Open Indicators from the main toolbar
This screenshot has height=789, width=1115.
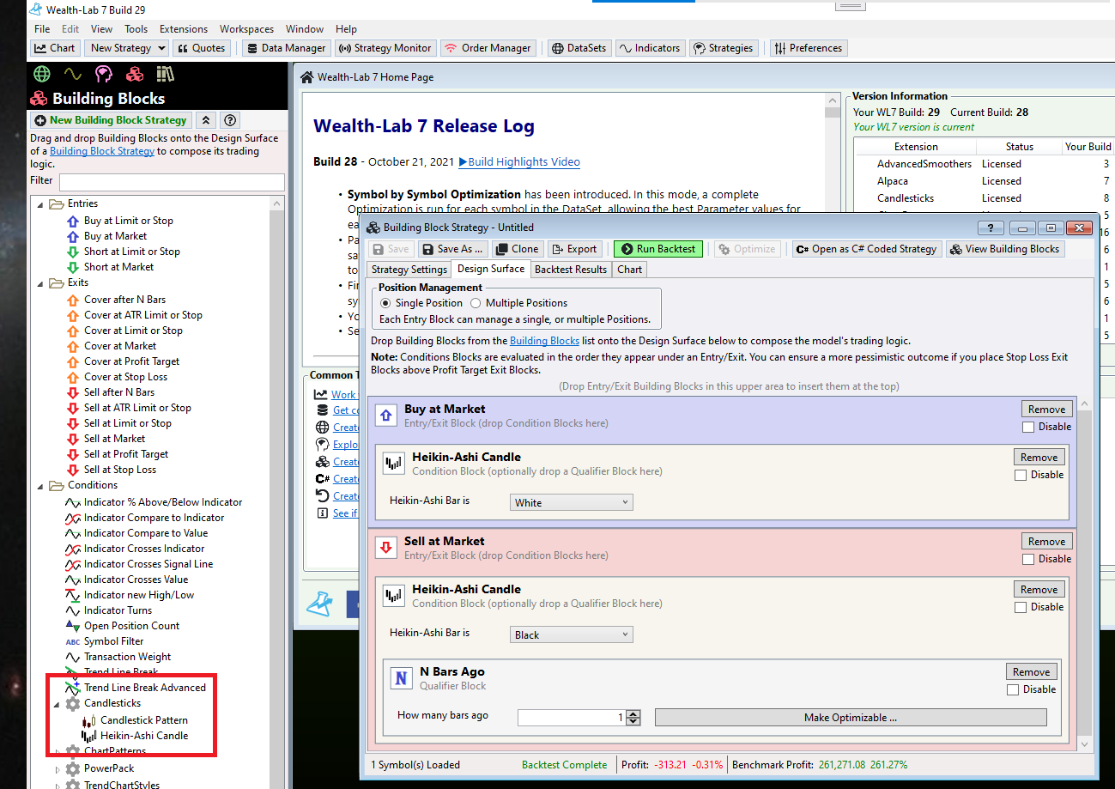point(649,48)
